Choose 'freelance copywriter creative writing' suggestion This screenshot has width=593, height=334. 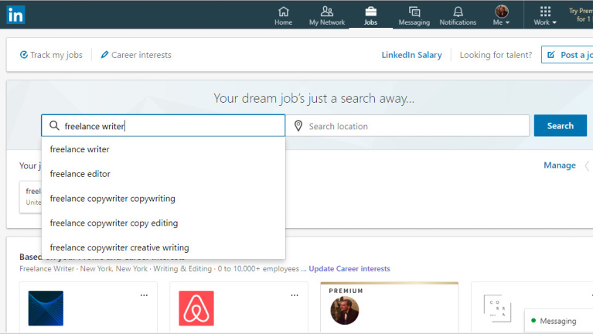(x=163, y=247)
